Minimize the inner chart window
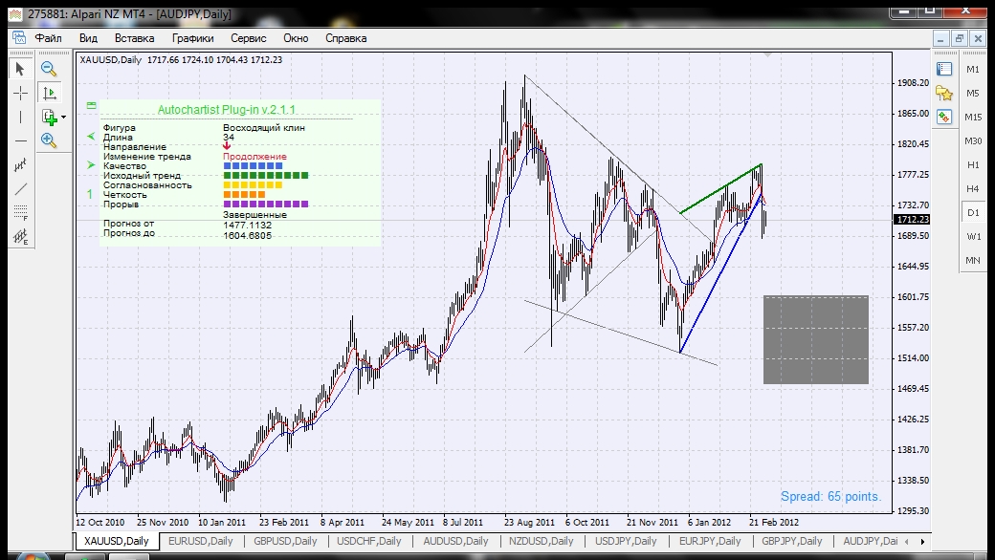The width and height of the screenshot is (995, 560). (940, 38)
